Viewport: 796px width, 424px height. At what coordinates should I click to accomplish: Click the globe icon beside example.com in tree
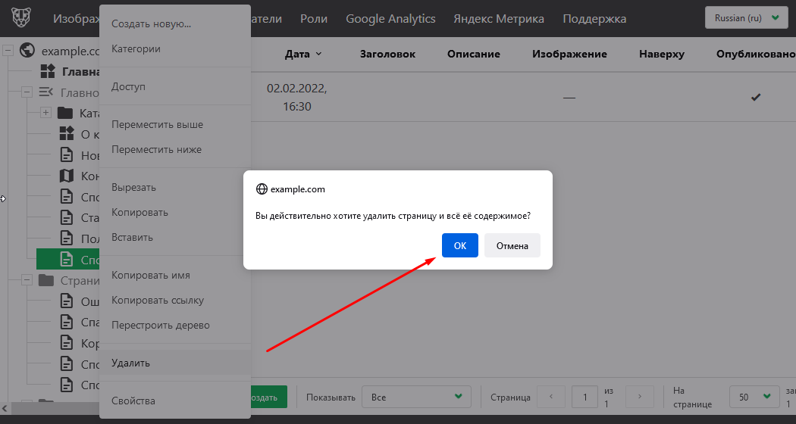pos(27,51)
